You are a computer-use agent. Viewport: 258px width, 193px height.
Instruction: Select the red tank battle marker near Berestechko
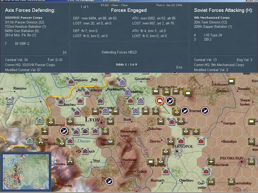click(x=159, y=101)
